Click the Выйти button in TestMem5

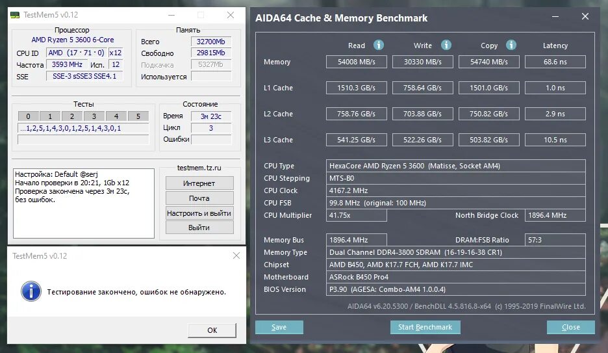[199, 228]
